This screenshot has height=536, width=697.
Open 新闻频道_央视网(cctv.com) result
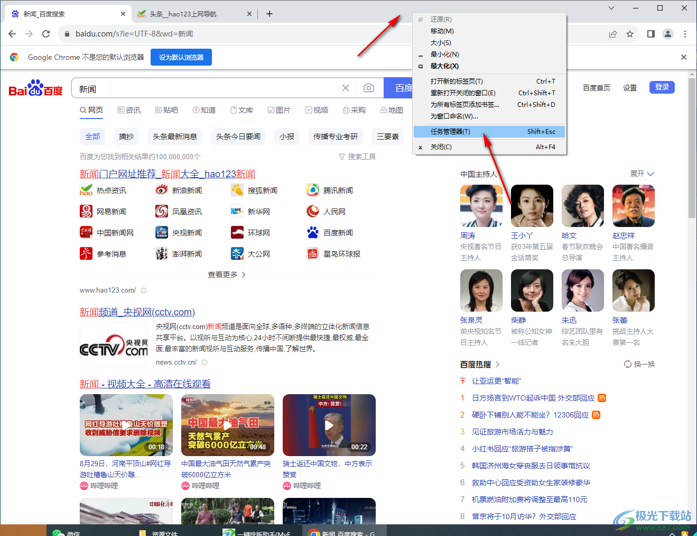point(137,312)
